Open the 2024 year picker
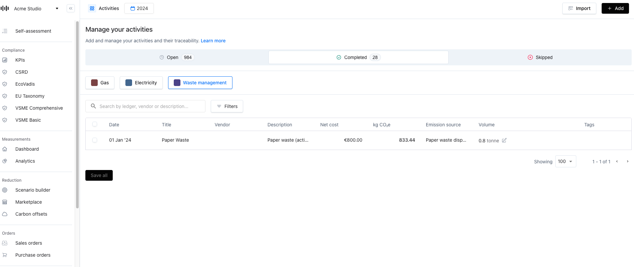The image size is (634, 267). pos(139,8)
